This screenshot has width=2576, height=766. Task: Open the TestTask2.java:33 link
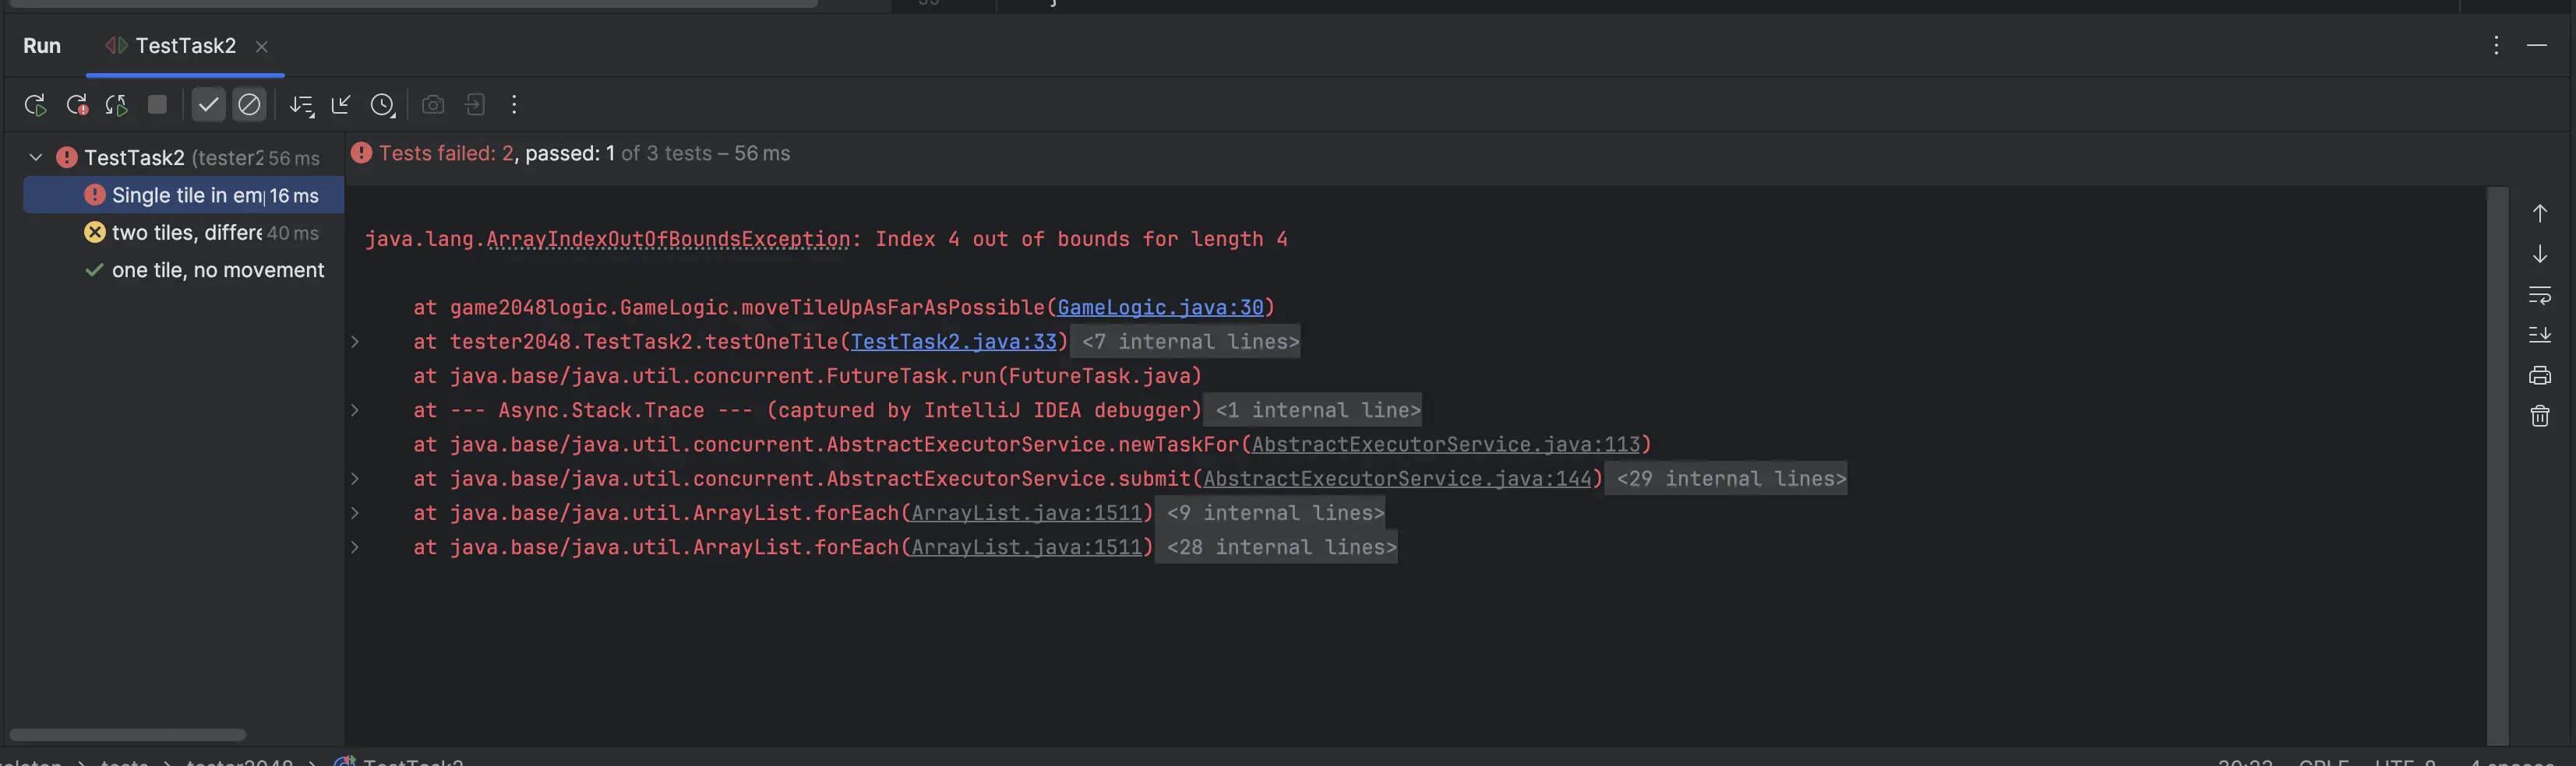953,342
